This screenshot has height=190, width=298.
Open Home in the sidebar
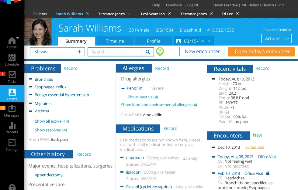click(12, 43)
